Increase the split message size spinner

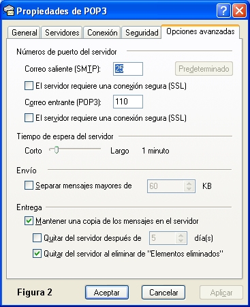pos(189,184)
